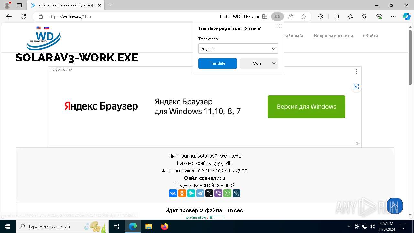Share link via VK
The height and width of the screenshot is (233, 414).
[173, 193]
